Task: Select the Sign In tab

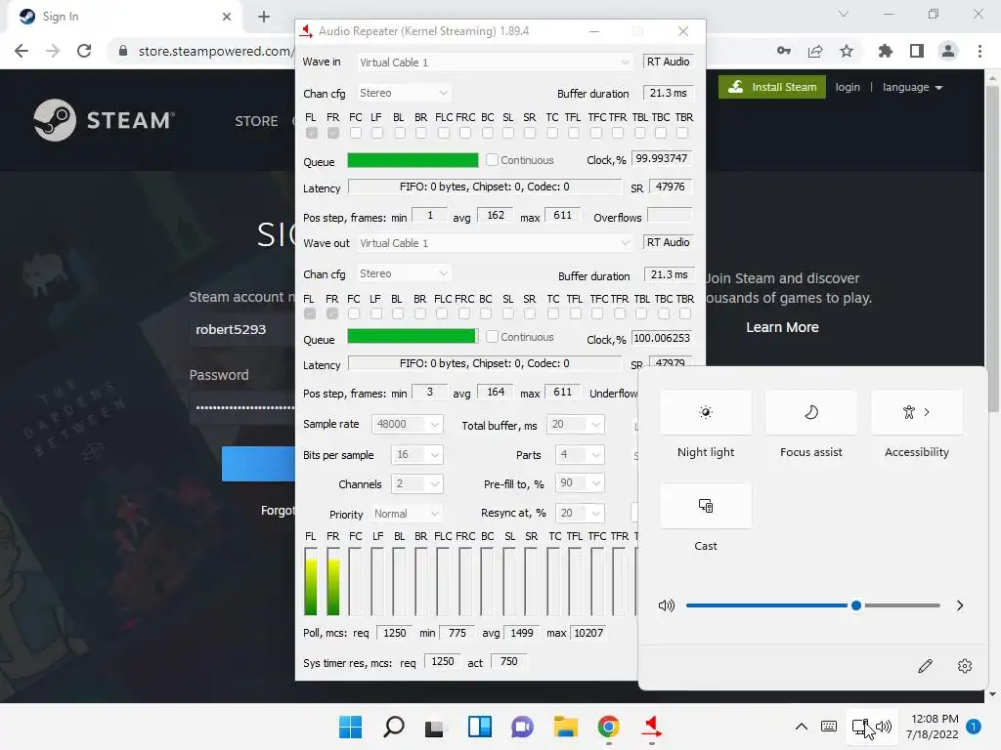Action: pos(125,17)
